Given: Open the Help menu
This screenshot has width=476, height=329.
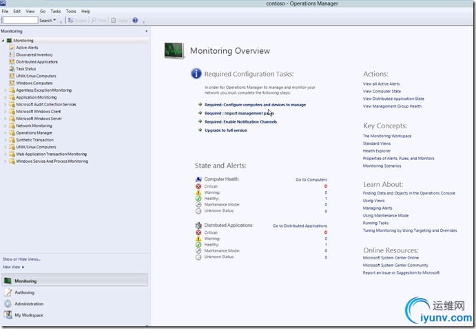Looking at the screenshot, I should (85, 11).
